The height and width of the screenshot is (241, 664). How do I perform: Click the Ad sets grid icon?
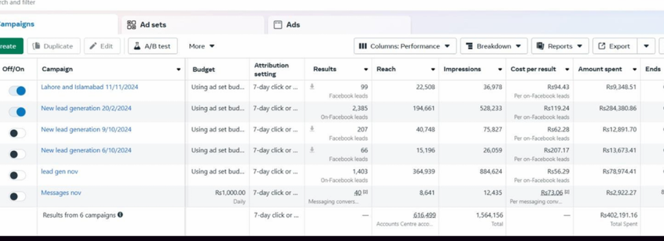tap(131, 25)
